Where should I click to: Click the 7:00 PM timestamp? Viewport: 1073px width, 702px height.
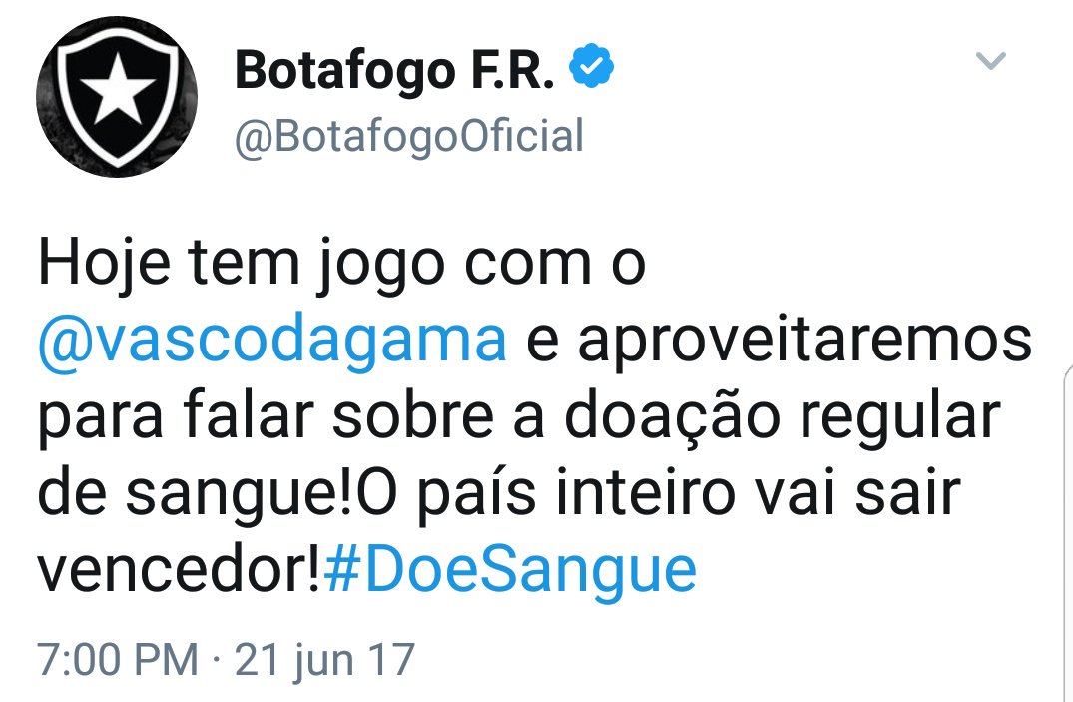point(118,659)
